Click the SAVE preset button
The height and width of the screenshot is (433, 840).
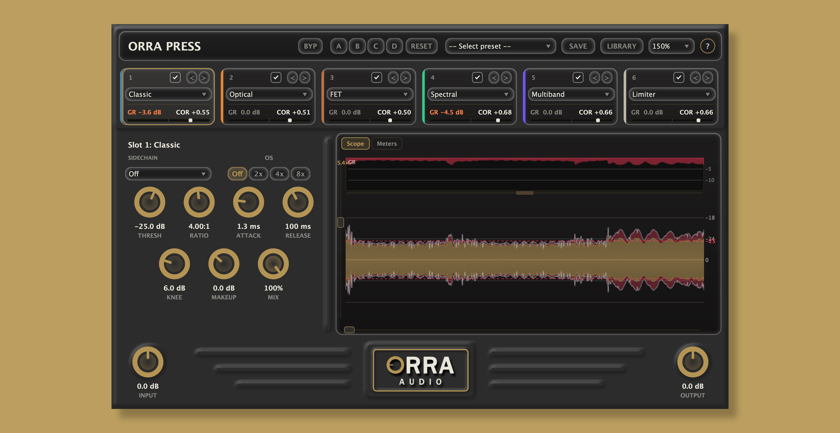coord(578,46)
